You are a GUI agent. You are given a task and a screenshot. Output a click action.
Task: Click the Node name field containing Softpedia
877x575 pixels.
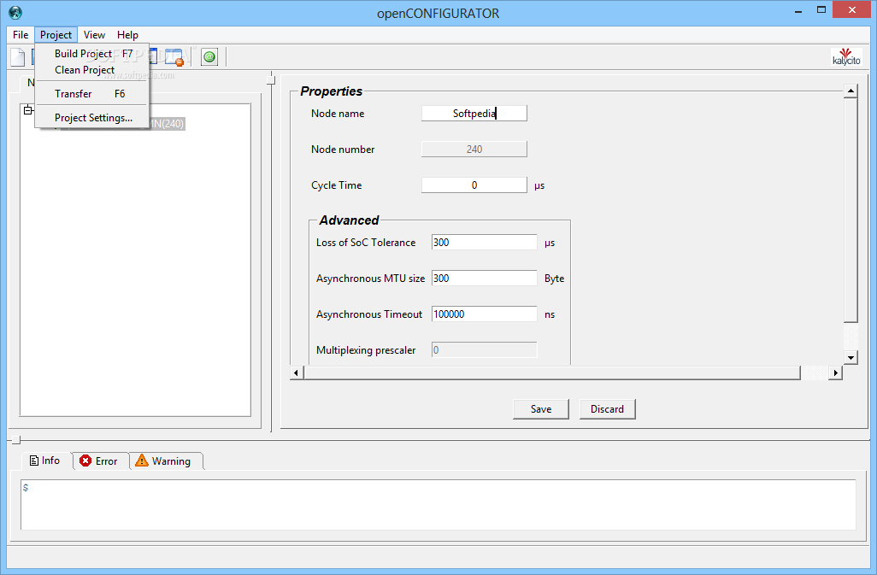474,114
